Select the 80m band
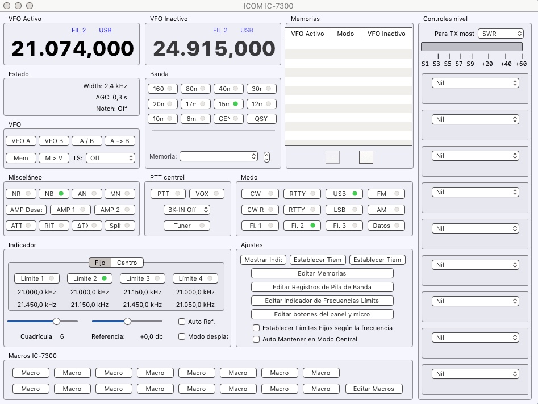538x404 pixels. [195, 89]
